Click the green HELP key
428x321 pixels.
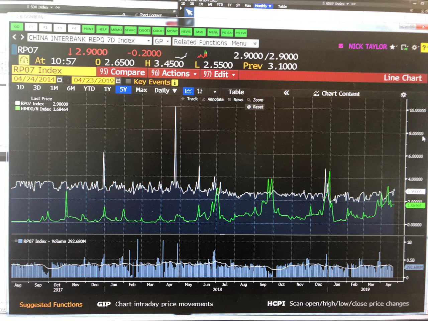(x=102, y=29)
